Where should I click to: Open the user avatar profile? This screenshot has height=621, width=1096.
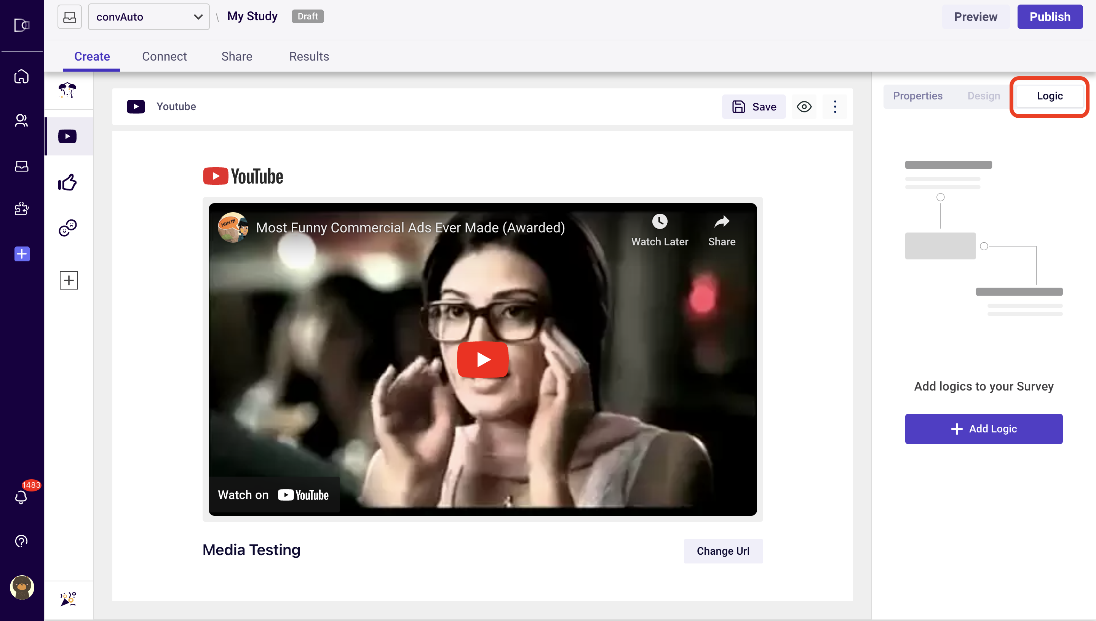click(x=22, y=587)
